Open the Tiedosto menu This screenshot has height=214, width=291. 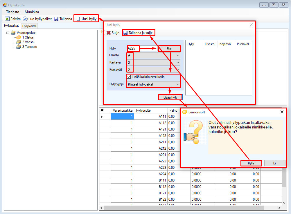[x=12, y=12]
